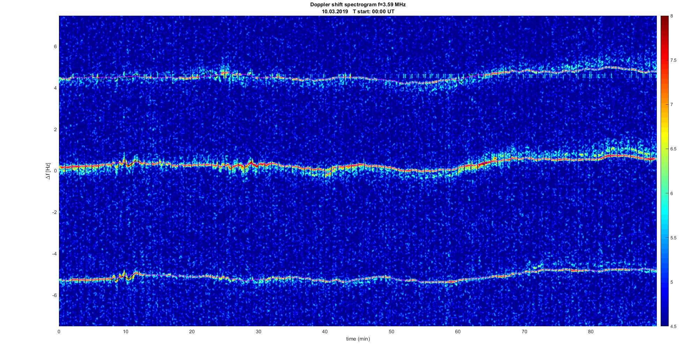This screenshot has width=698, height=350.
Task: Click the central 0 Hz trace at 45 minutes
Action: click(x=358, y=165)
